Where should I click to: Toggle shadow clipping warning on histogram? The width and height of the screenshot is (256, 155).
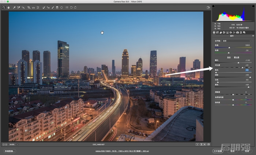point(213,6)
